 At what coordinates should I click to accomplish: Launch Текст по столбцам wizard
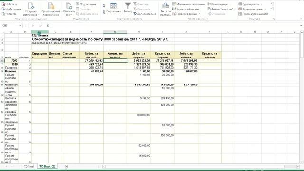pyautogui.click(x=165, y=9)
